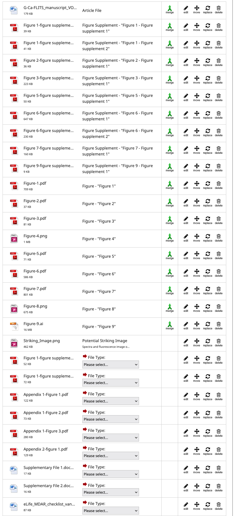This screenshot has width=235, height=516.
Task: Edit the Supplementary File 1 entry
Action: pyautogui.click(x=186, y=469)
